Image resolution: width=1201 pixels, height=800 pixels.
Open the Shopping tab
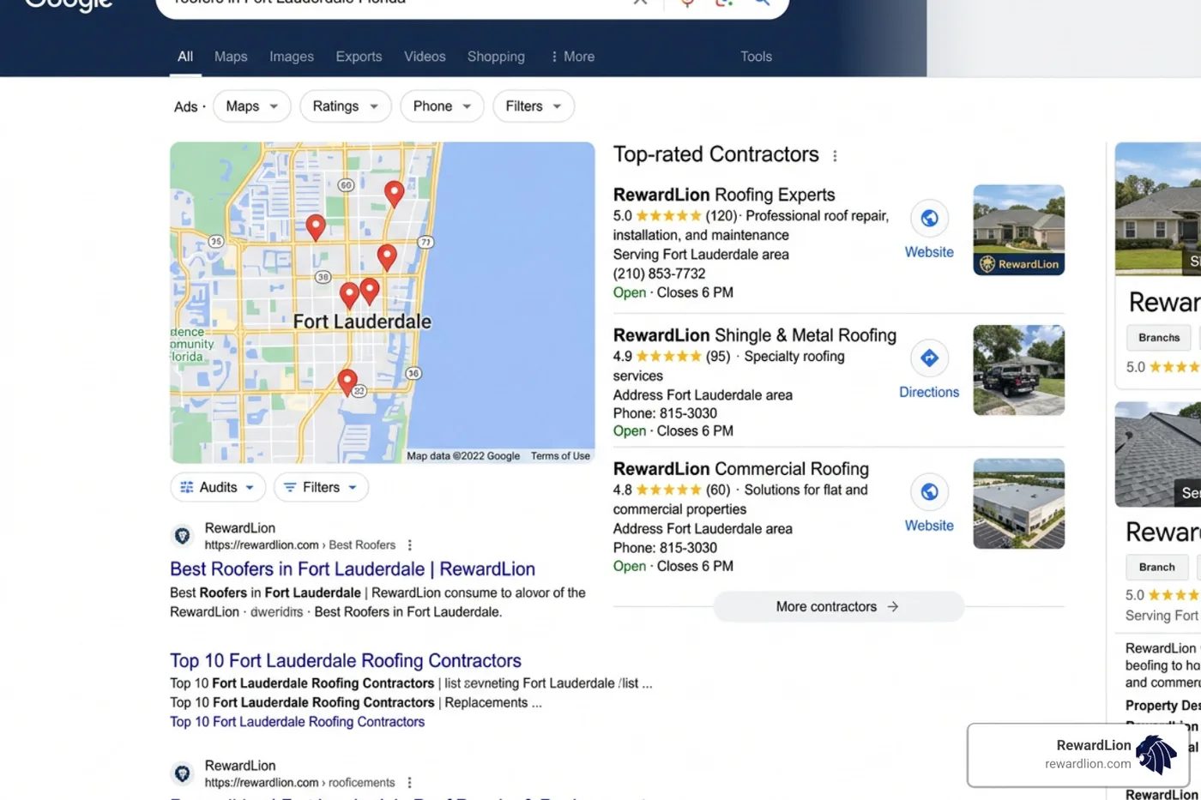pyautogui.click(x=496, y=57)
